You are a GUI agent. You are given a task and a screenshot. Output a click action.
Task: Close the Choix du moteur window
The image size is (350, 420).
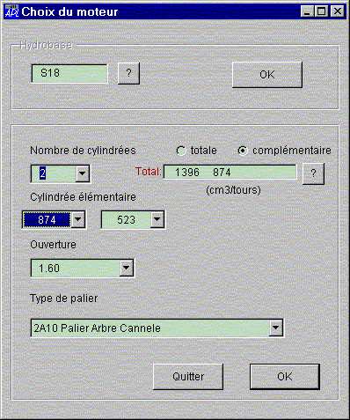(338, 11)
